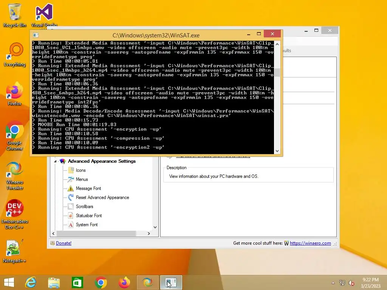
Task: Open the WinSAT console window system menu icon
Action: [36, 35]
